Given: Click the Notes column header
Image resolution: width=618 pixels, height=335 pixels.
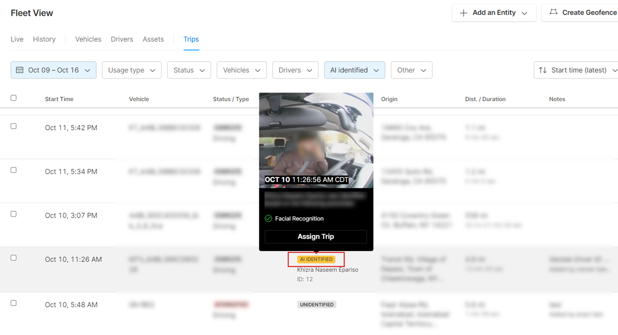Looking at the screenshot, I should [557, 99].
